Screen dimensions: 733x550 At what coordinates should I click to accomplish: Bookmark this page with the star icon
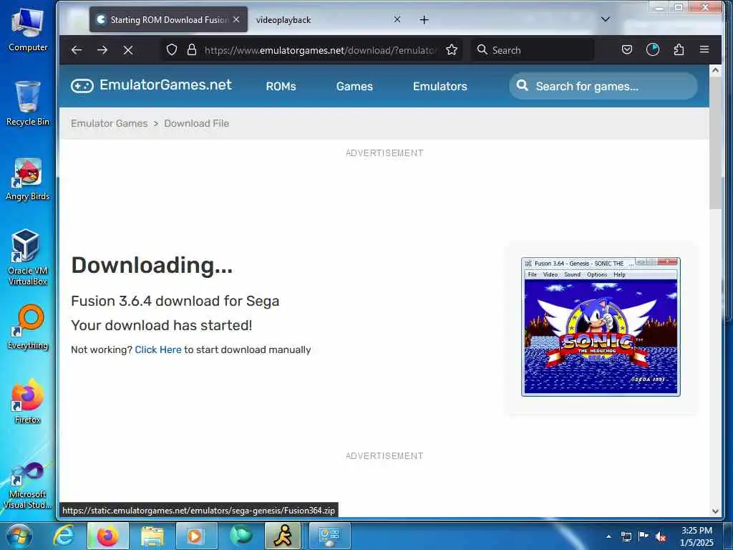pyautogui.click(x=451, y=49)
